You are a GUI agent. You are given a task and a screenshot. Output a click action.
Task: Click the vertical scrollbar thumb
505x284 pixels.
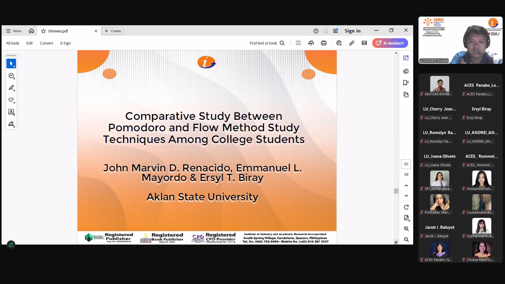tap(396, 191)
